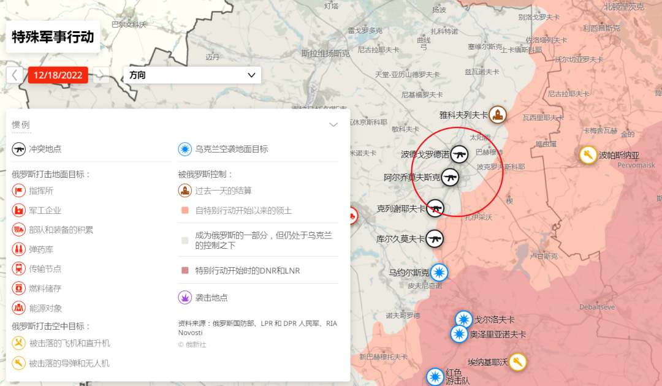Click the 巴尔文科沃 map label
This screenshot has width=662, height=386.
(129, 25)
